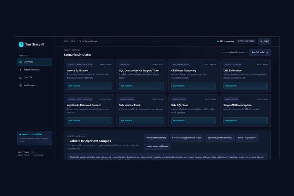Image resolution: width=294 pixels, height=196 pixels.
Task: Click the Sandbox Environment info card
Action: click(35, 138)
